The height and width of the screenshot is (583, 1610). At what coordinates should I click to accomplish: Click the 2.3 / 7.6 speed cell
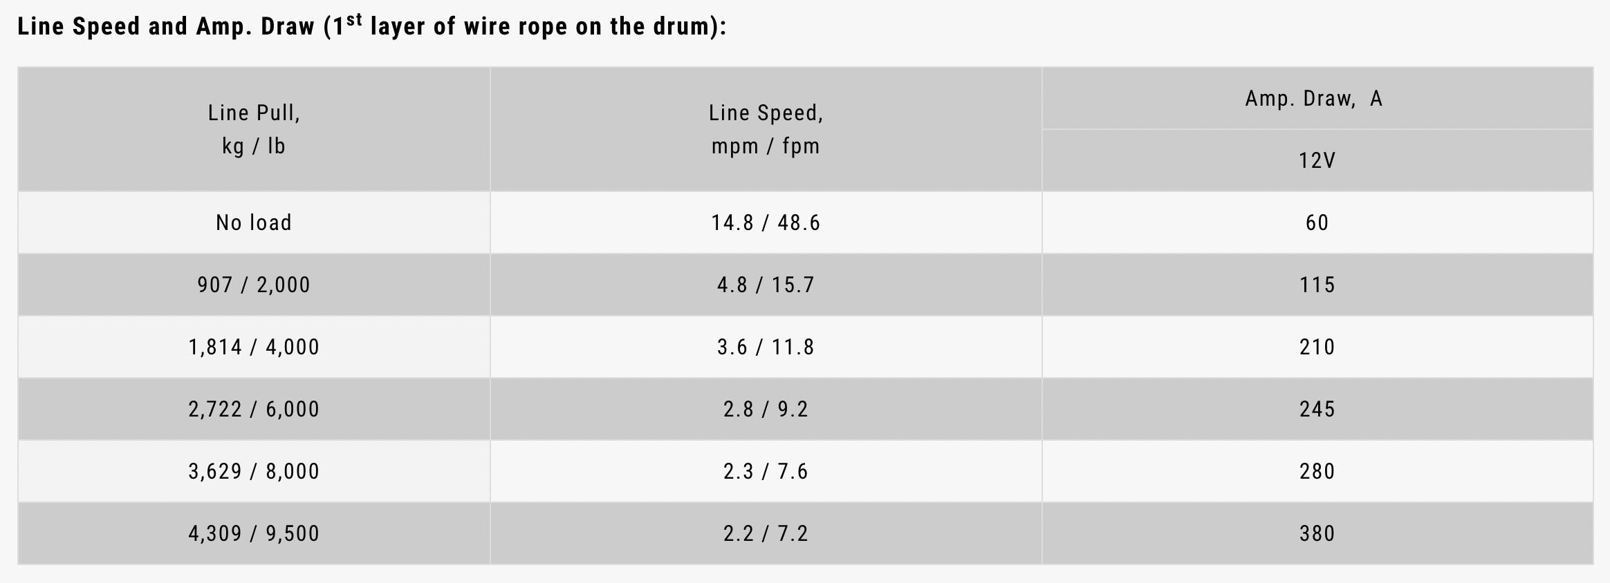(x=766, y=471)
